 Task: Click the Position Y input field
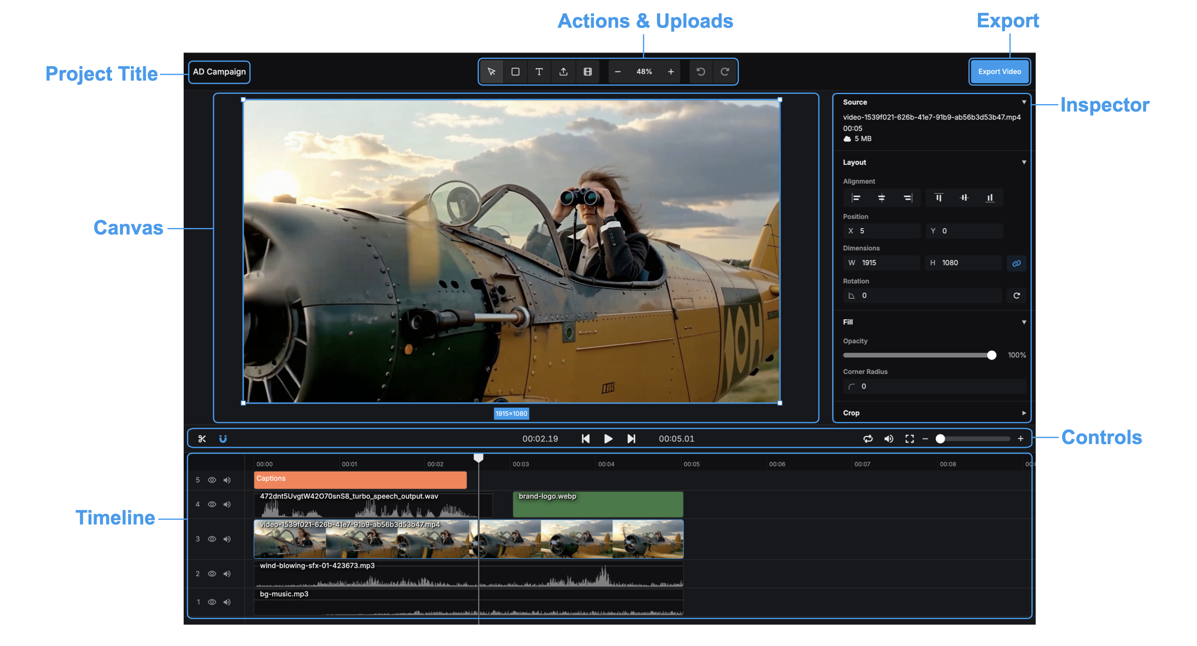click(964, 231)
